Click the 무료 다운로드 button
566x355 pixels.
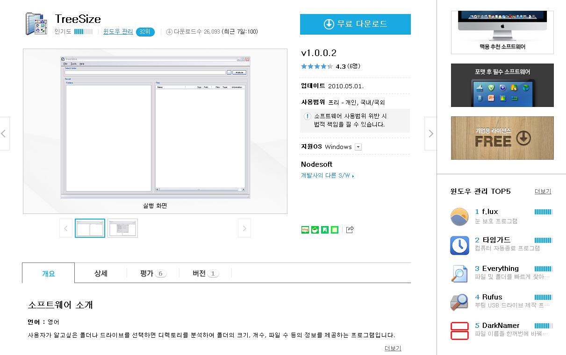(355, 24)
